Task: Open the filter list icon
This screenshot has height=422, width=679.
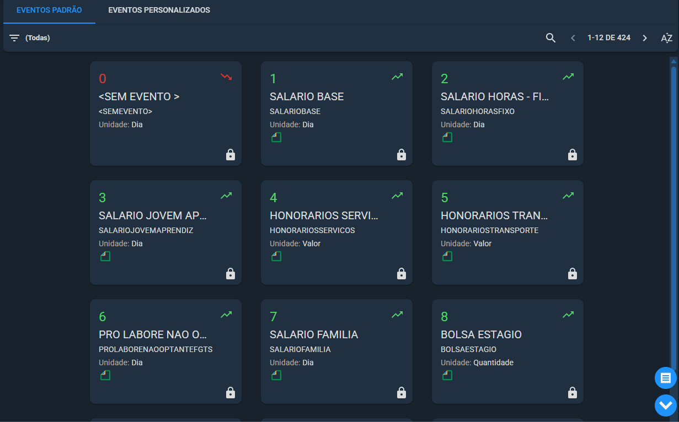Action: 14,38
